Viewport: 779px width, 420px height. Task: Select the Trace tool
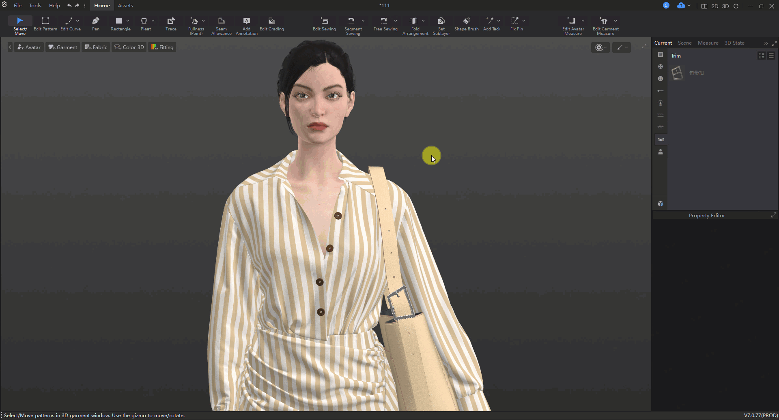[171, 24]
